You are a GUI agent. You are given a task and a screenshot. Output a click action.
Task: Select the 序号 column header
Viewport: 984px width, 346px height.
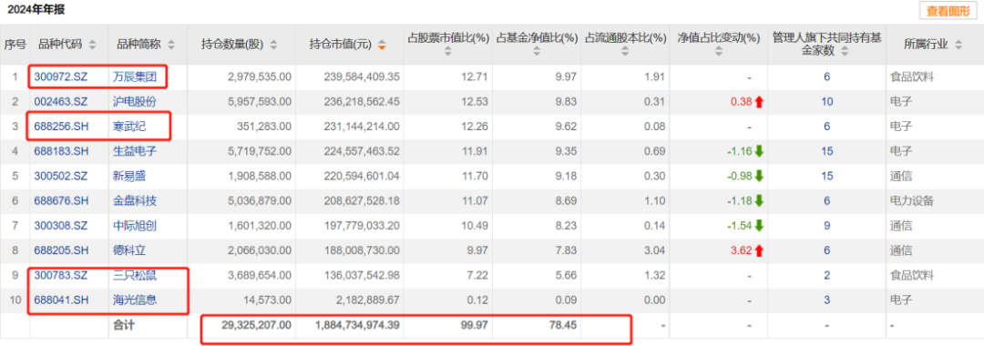(15, 45)
